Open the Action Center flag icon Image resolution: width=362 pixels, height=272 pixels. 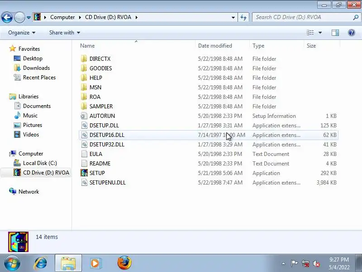coord(294,263)
